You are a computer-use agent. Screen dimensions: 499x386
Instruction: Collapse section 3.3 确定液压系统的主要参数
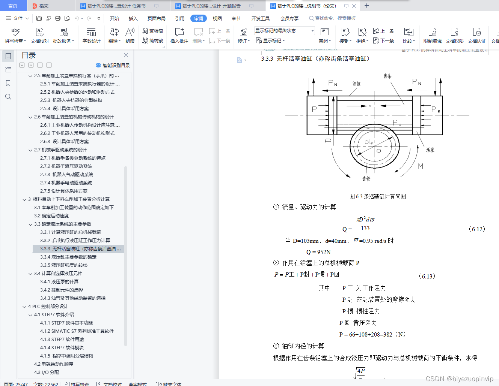[x=30, y=224]
